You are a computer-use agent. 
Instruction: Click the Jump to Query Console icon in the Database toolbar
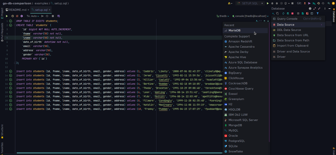coord(312,13)
